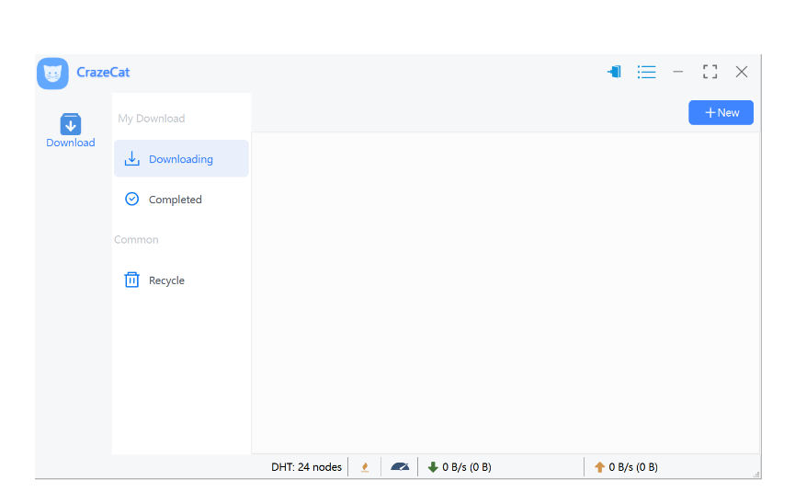Viewport: 795px width, 492px height.
Task: Open the list menu icon in title bar
Action: (646, 72)
